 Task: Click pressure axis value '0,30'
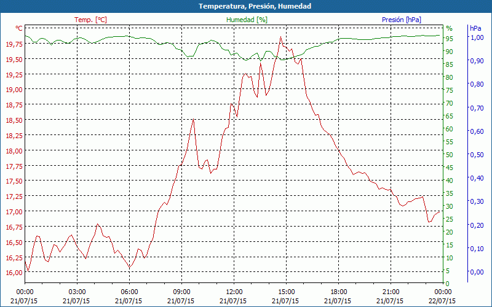[x=477, y=201]
